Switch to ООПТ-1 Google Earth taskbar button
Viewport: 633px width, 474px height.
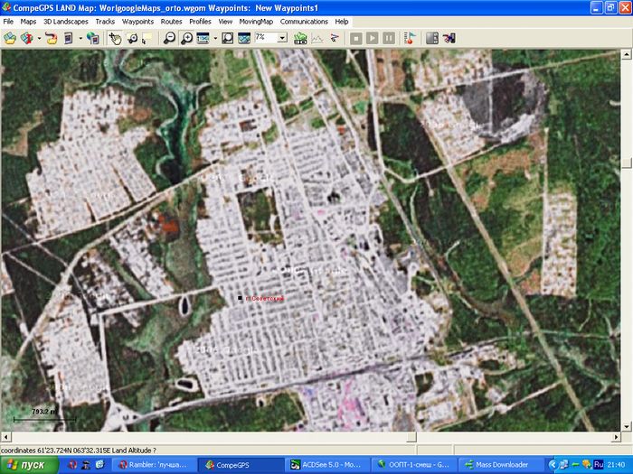point(415,465)
